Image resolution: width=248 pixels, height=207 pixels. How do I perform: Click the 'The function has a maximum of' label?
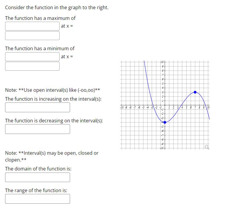[40, 18]
